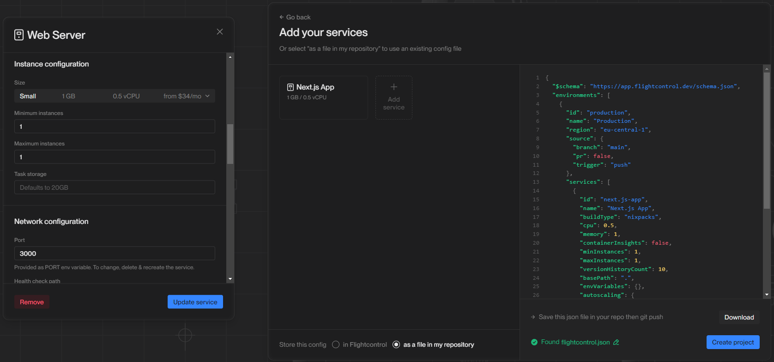Close the Web Server panel

coord(220,31)
